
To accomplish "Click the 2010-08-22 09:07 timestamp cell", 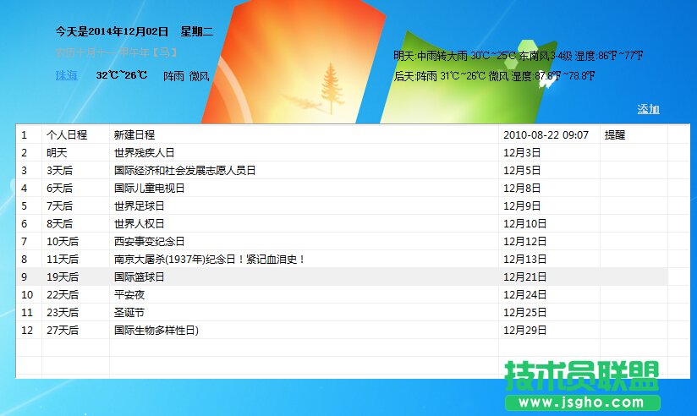I will 546,135.
